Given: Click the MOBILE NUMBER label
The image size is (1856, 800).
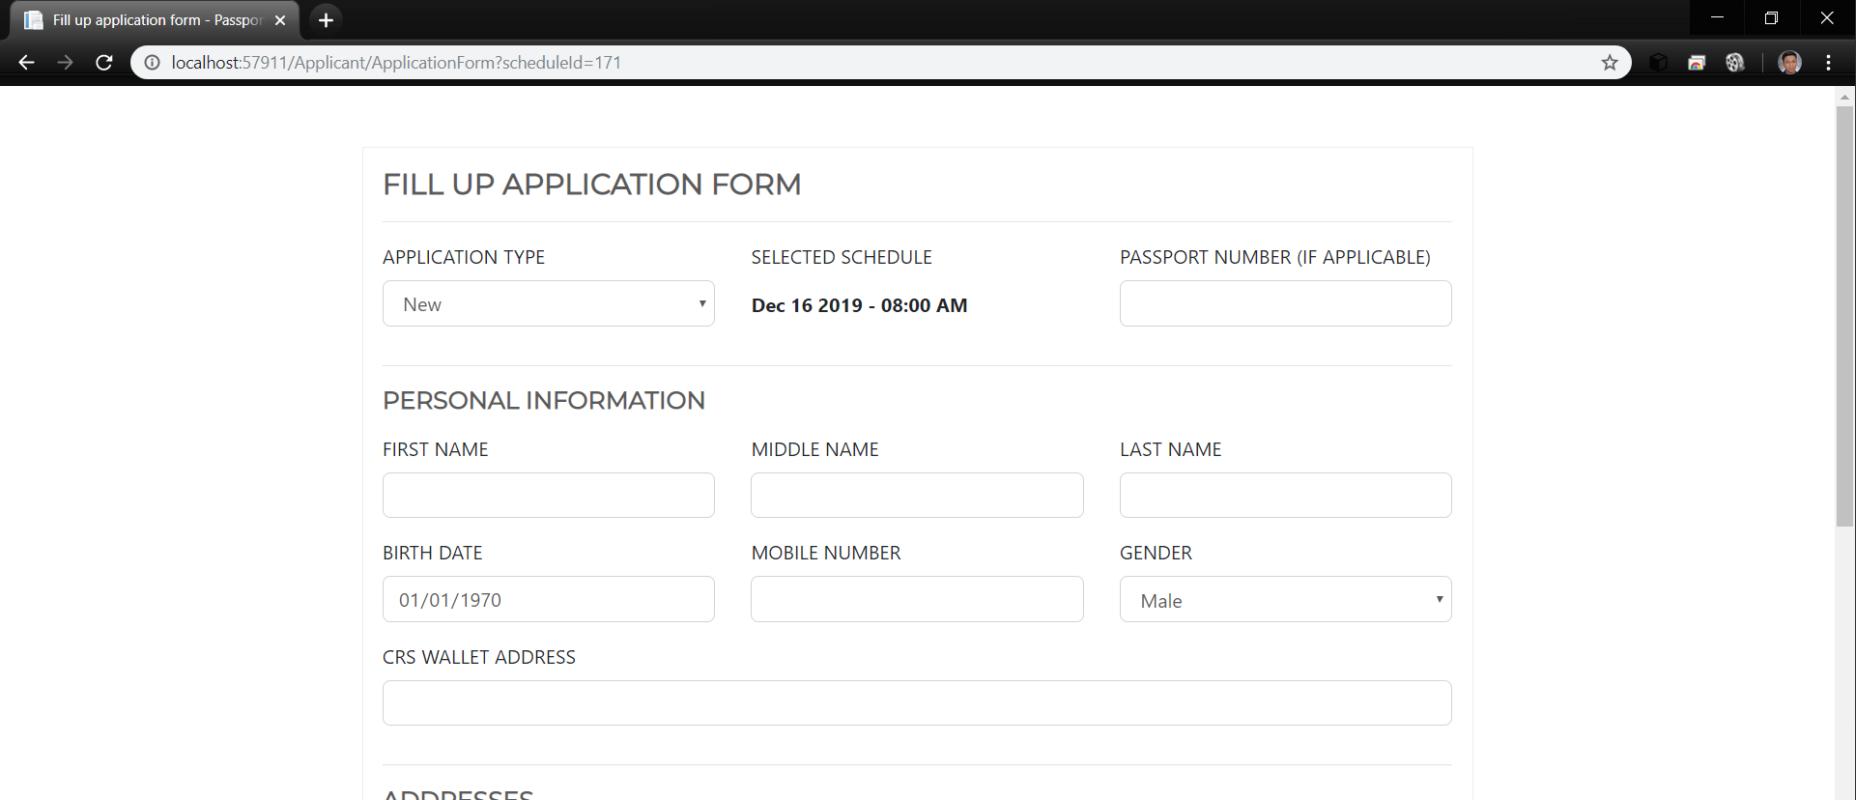Looking at the screenshot, I should tap(826, 553).
